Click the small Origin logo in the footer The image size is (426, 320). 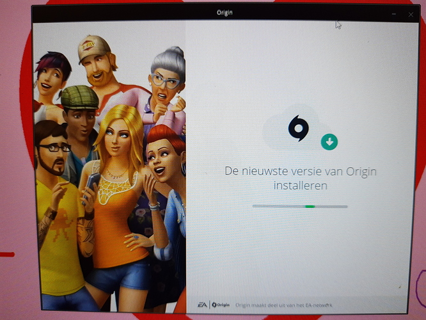(x=221, y=305)
